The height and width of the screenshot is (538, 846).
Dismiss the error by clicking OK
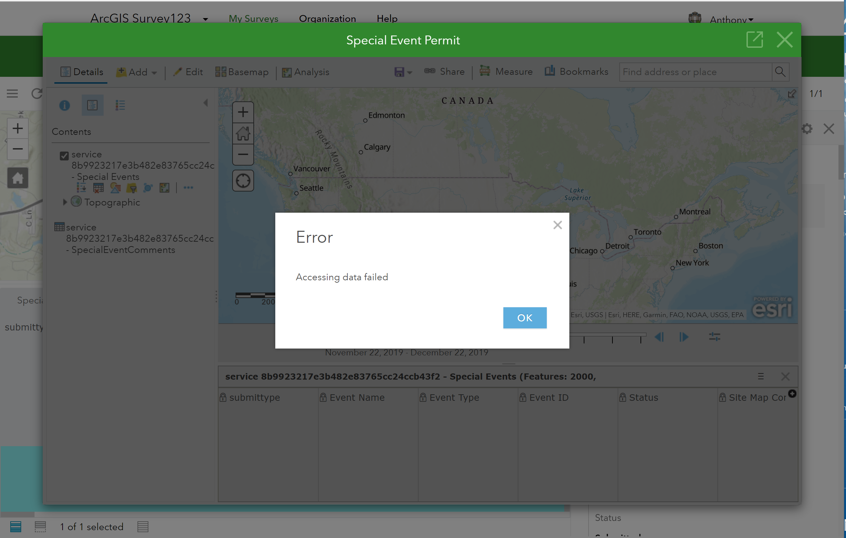525,317
